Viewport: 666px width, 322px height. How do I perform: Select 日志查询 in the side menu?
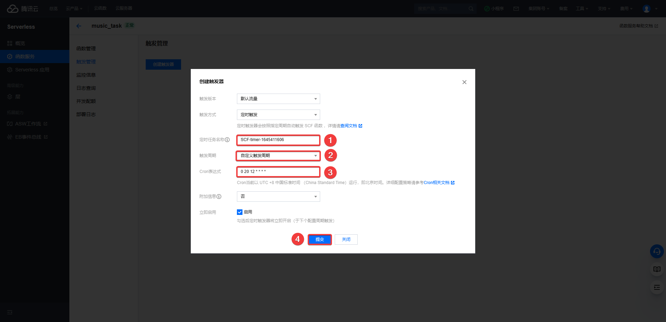pyautogui.click(x=86, y=88)
